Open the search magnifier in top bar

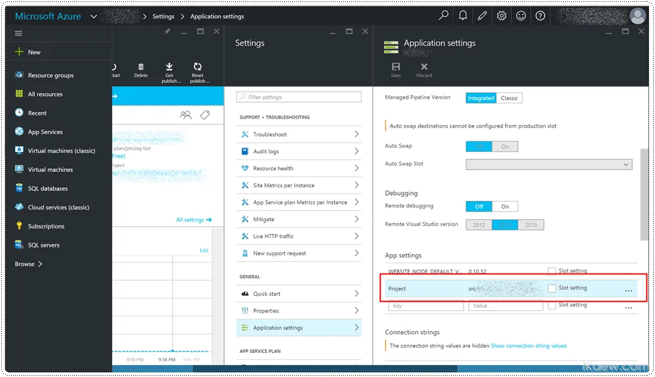[x=443, y=16]
